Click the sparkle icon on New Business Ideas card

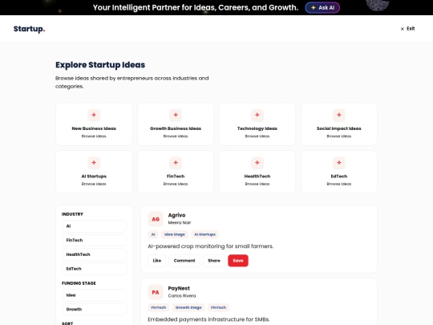click(94, 115)
